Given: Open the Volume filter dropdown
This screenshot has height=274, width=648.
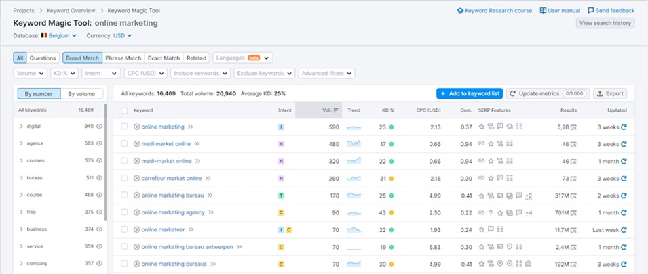Looking at the screenshot, I should tap(30, 73).
